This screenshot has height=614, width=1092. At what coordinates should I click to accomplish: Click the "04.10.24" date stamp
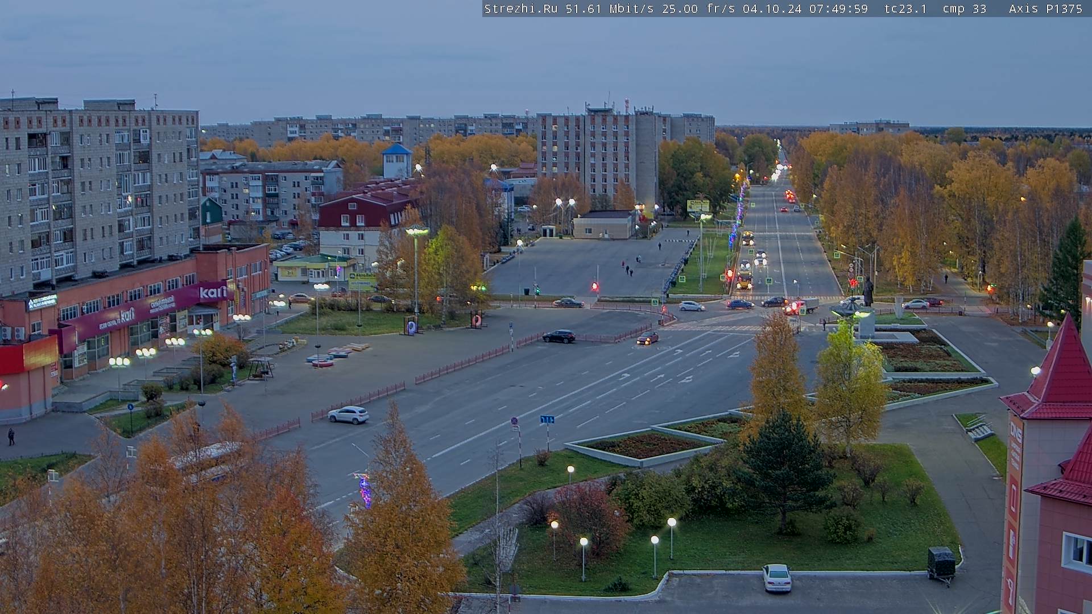coord(772,9)
